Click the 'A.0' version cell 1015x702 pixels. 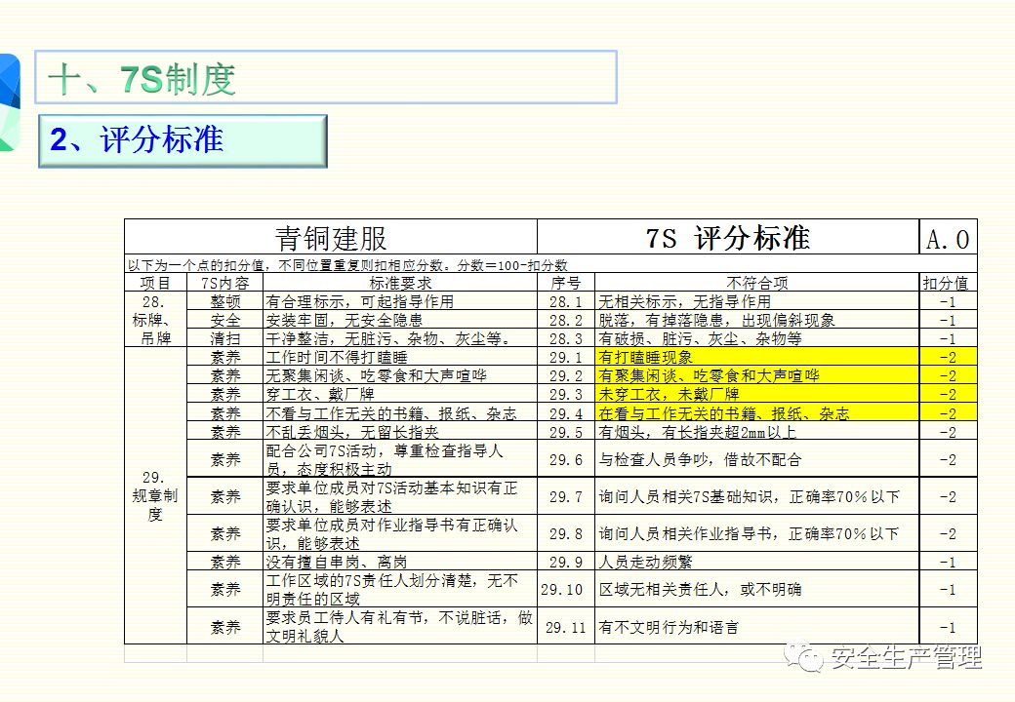click(948, 238)
